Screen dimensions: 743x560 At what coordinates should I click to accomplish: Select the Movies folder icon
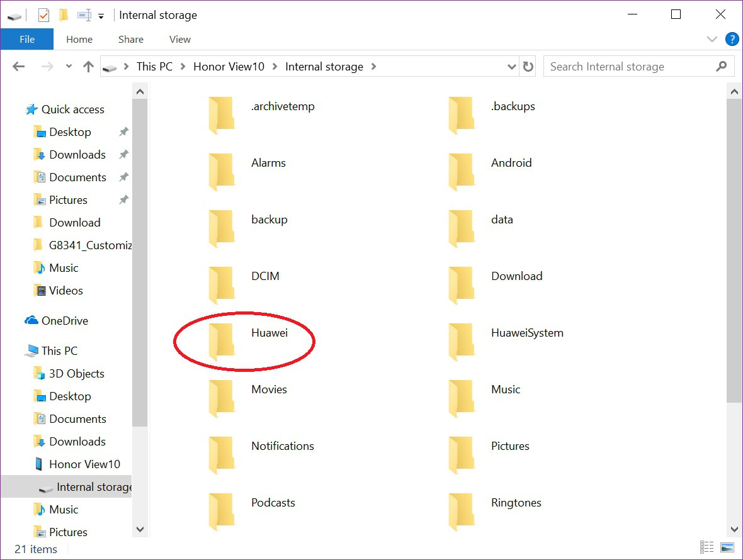(222, 398)
